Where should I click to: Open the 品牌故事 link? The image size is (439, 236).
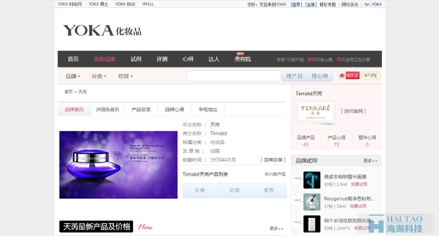(273, 160)
